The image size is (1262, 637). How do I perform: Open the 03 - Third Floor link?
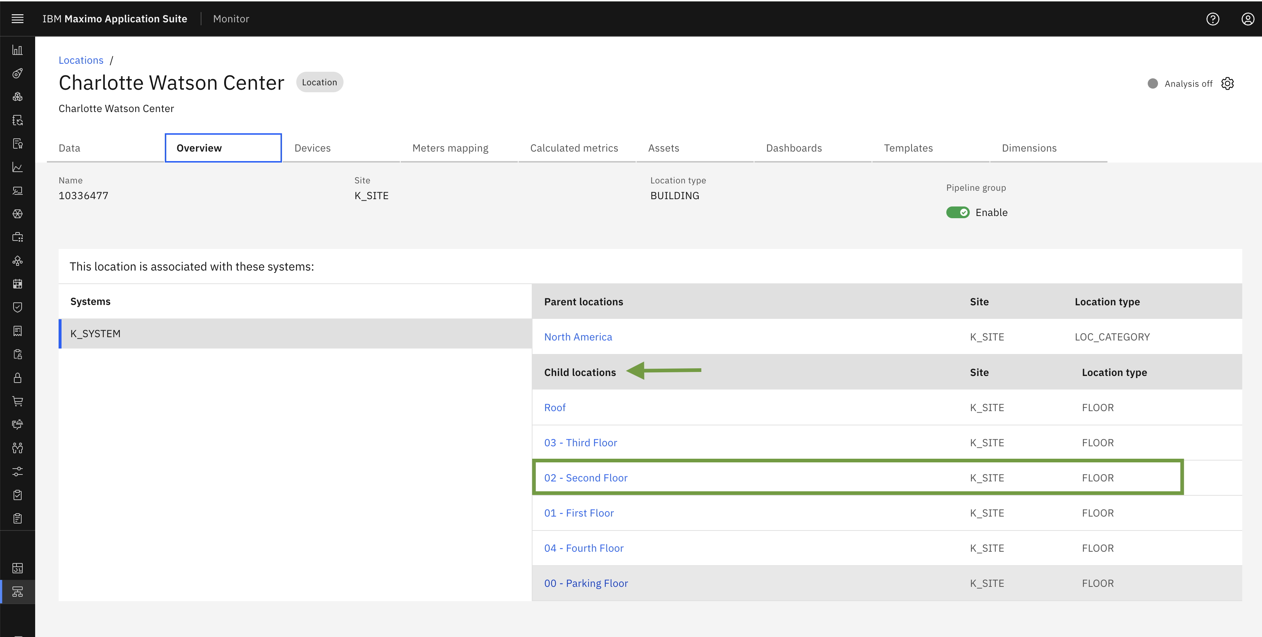(580, 443)
